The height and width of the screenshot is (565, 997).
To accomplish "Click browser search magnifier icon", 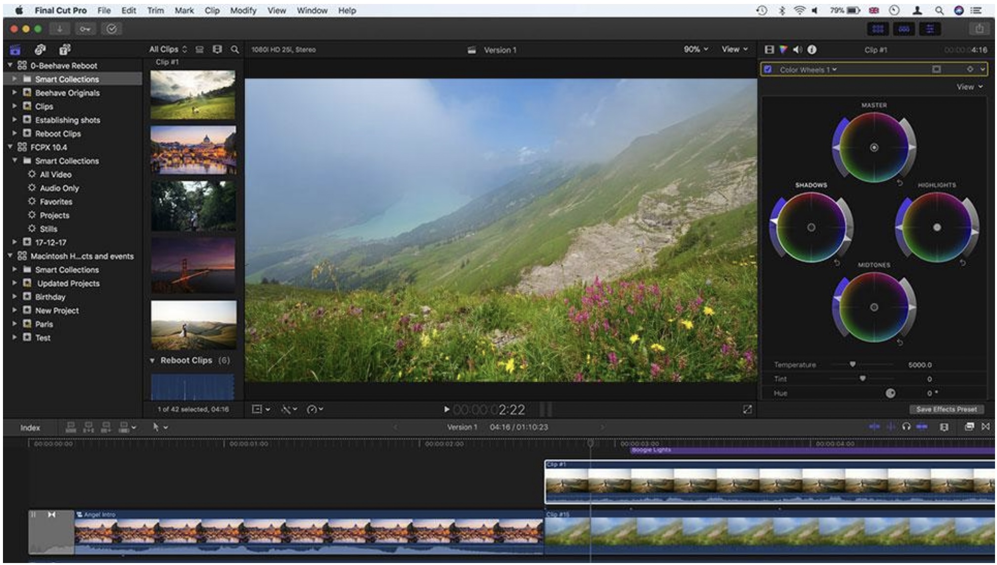I will pos(235,49).
